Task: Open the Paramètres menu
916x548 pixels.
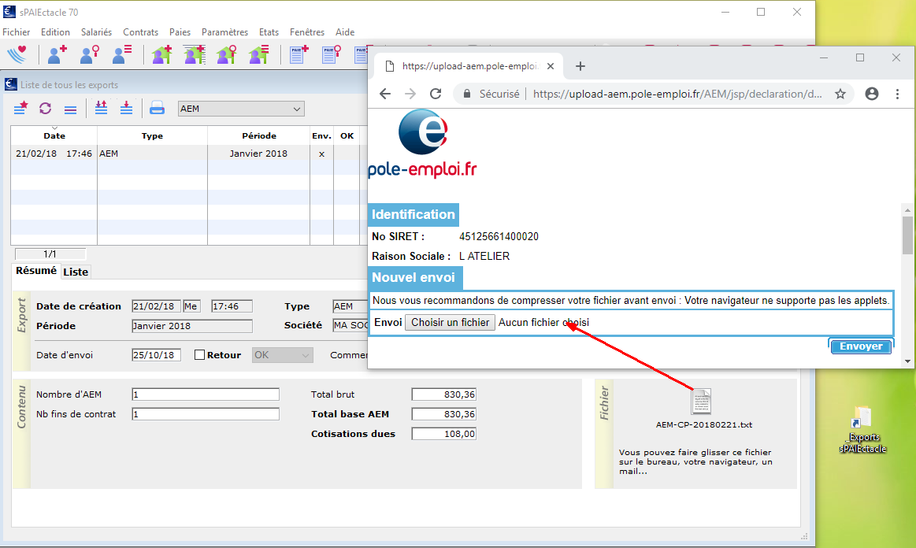Action: 225,32
